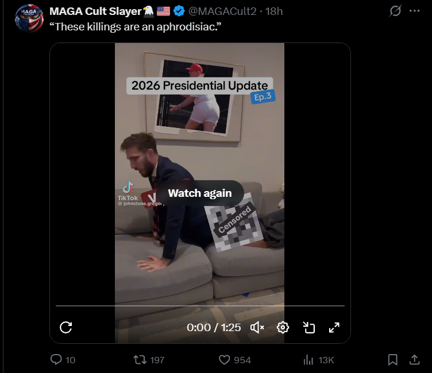Viewport: 432px width, 373px height.
Task: Open the three-dot more options menu
Action: [415, 11]
